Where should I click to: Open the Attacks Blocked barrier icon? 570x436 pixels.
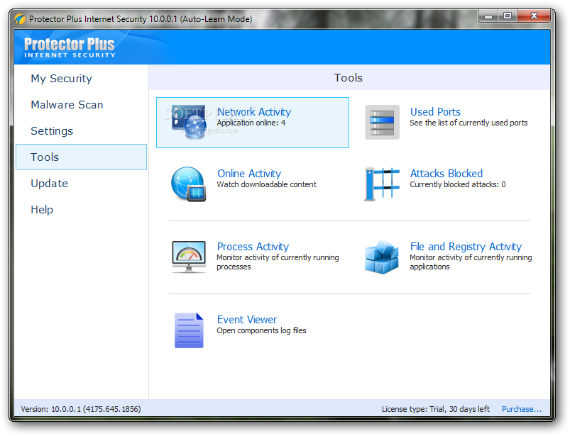point(382,184)
